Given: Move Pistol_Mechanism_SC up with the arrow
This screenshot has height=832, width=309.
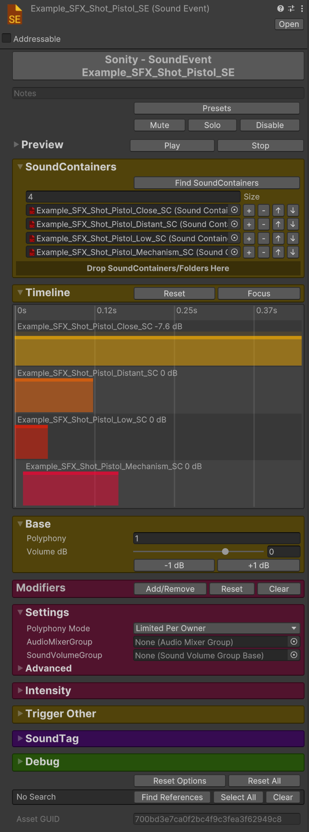Looking at the screenshot, I should click(x=278, y=252).
